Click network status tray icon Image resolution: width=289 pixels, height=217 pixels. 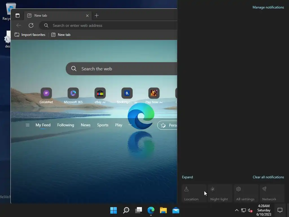click(x=244, y=210)
